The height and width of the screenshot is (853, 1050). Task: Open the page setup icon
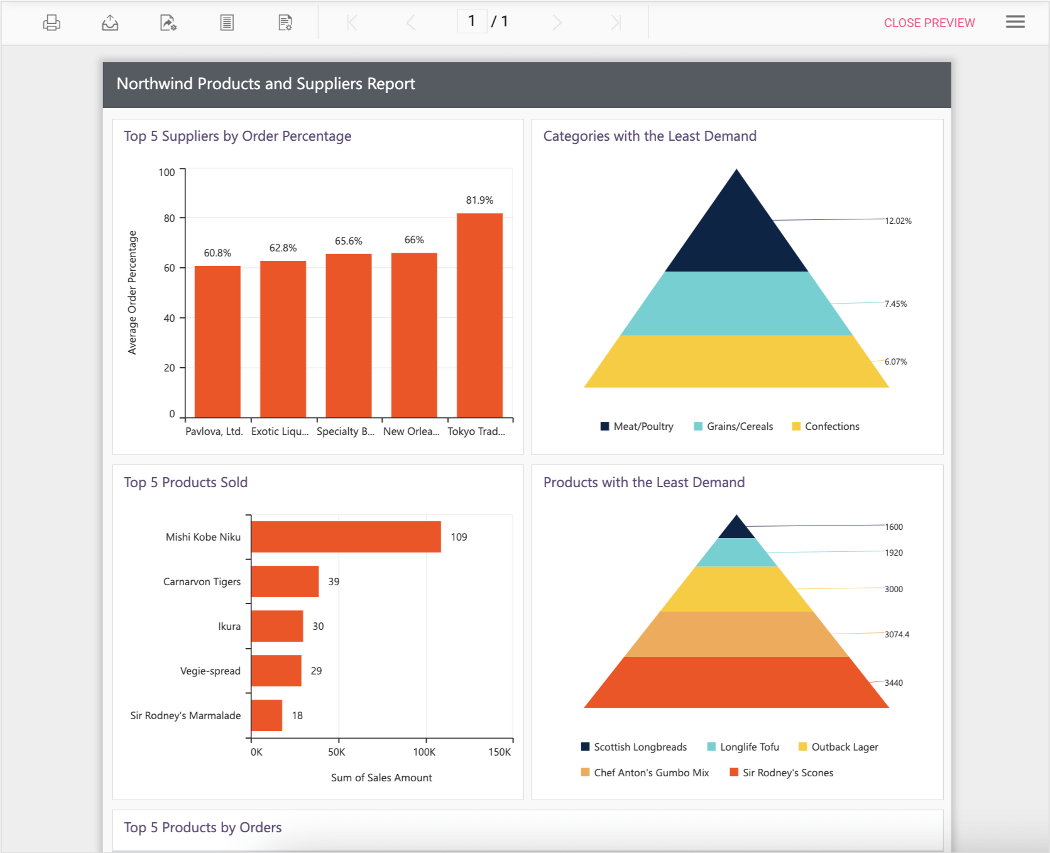(x=285, y=23)
